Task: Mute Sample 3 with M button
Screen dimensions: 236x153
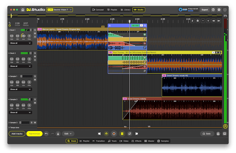Action: (35, 122)
